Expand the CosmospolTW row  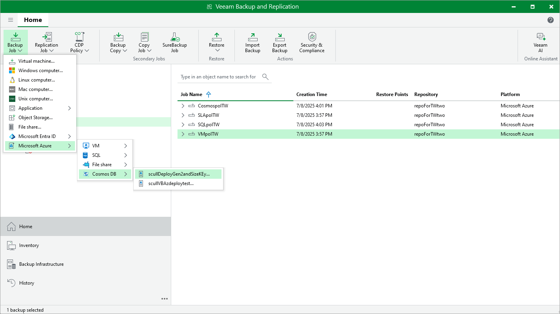183,106
